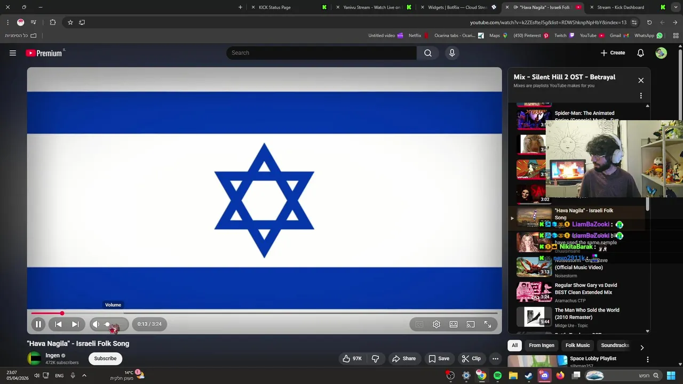Image resolution: width=683 pixels, height=384 pixels.
Task: Create a Clip of the video
Action: (471, 358)
